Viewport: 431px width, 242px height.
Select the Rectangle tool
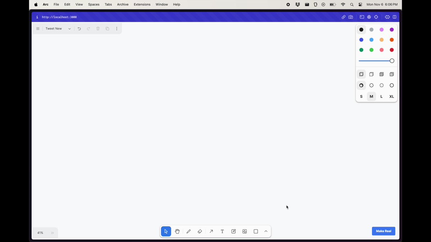click(x=256, y=231)
